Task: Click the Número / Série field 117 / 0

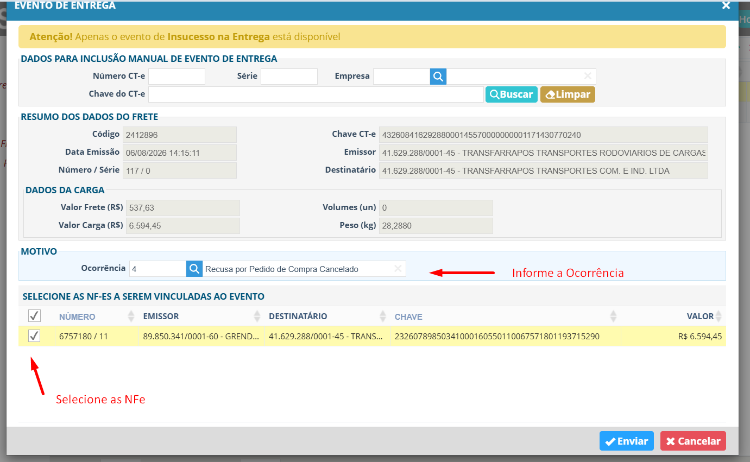Action: click(180, 170)
